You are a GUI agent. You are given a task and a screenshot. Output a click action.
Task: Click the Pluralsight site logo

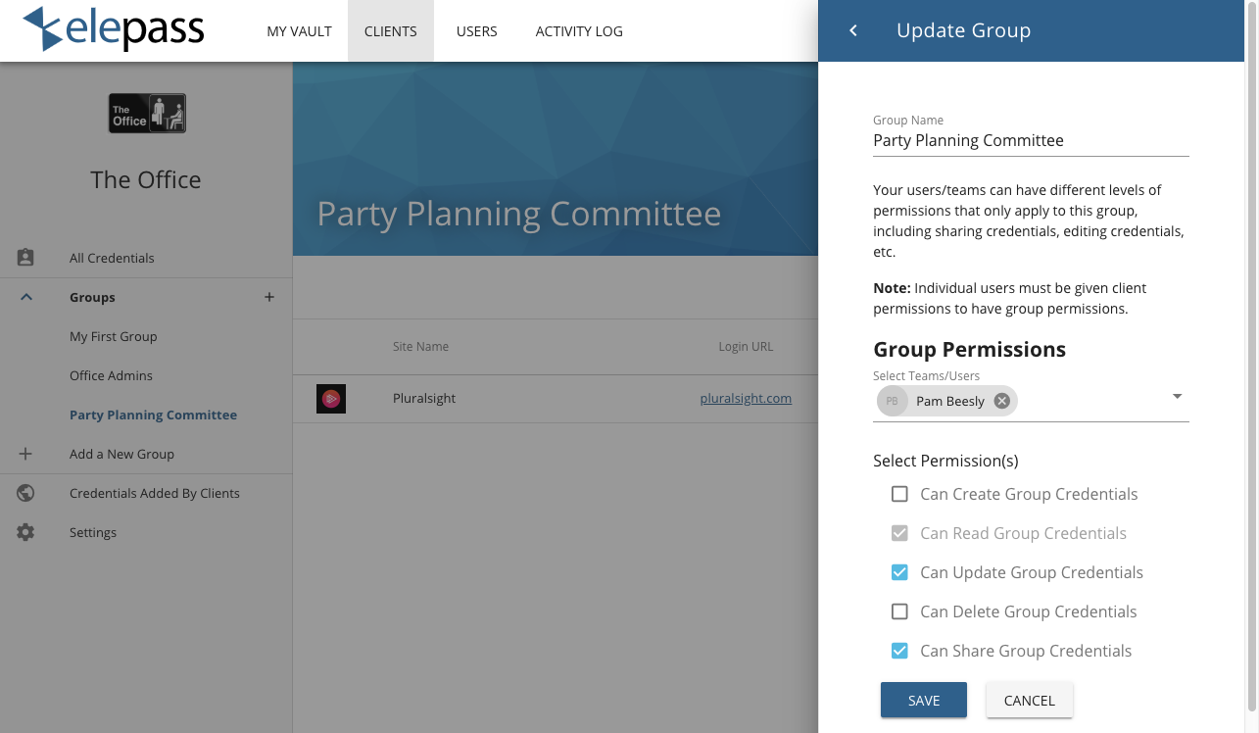[x=330, y=399]
